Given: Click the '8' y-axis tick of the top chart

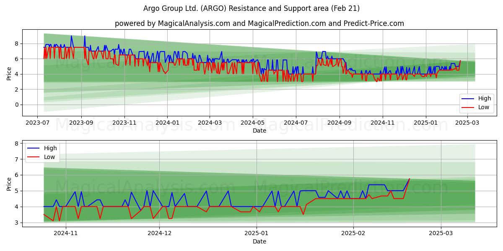Looking at the screenshot, I should point(17,44).
